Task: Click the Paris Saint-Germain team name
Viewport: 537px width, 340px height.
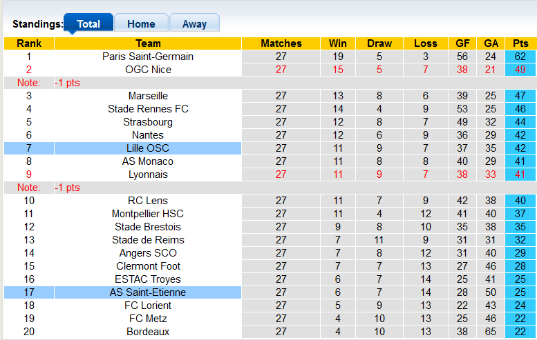Action: (148, 57)
